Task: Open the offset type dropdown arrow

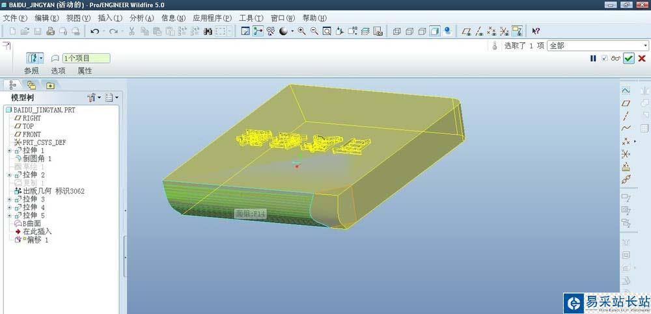Action: 41,58
